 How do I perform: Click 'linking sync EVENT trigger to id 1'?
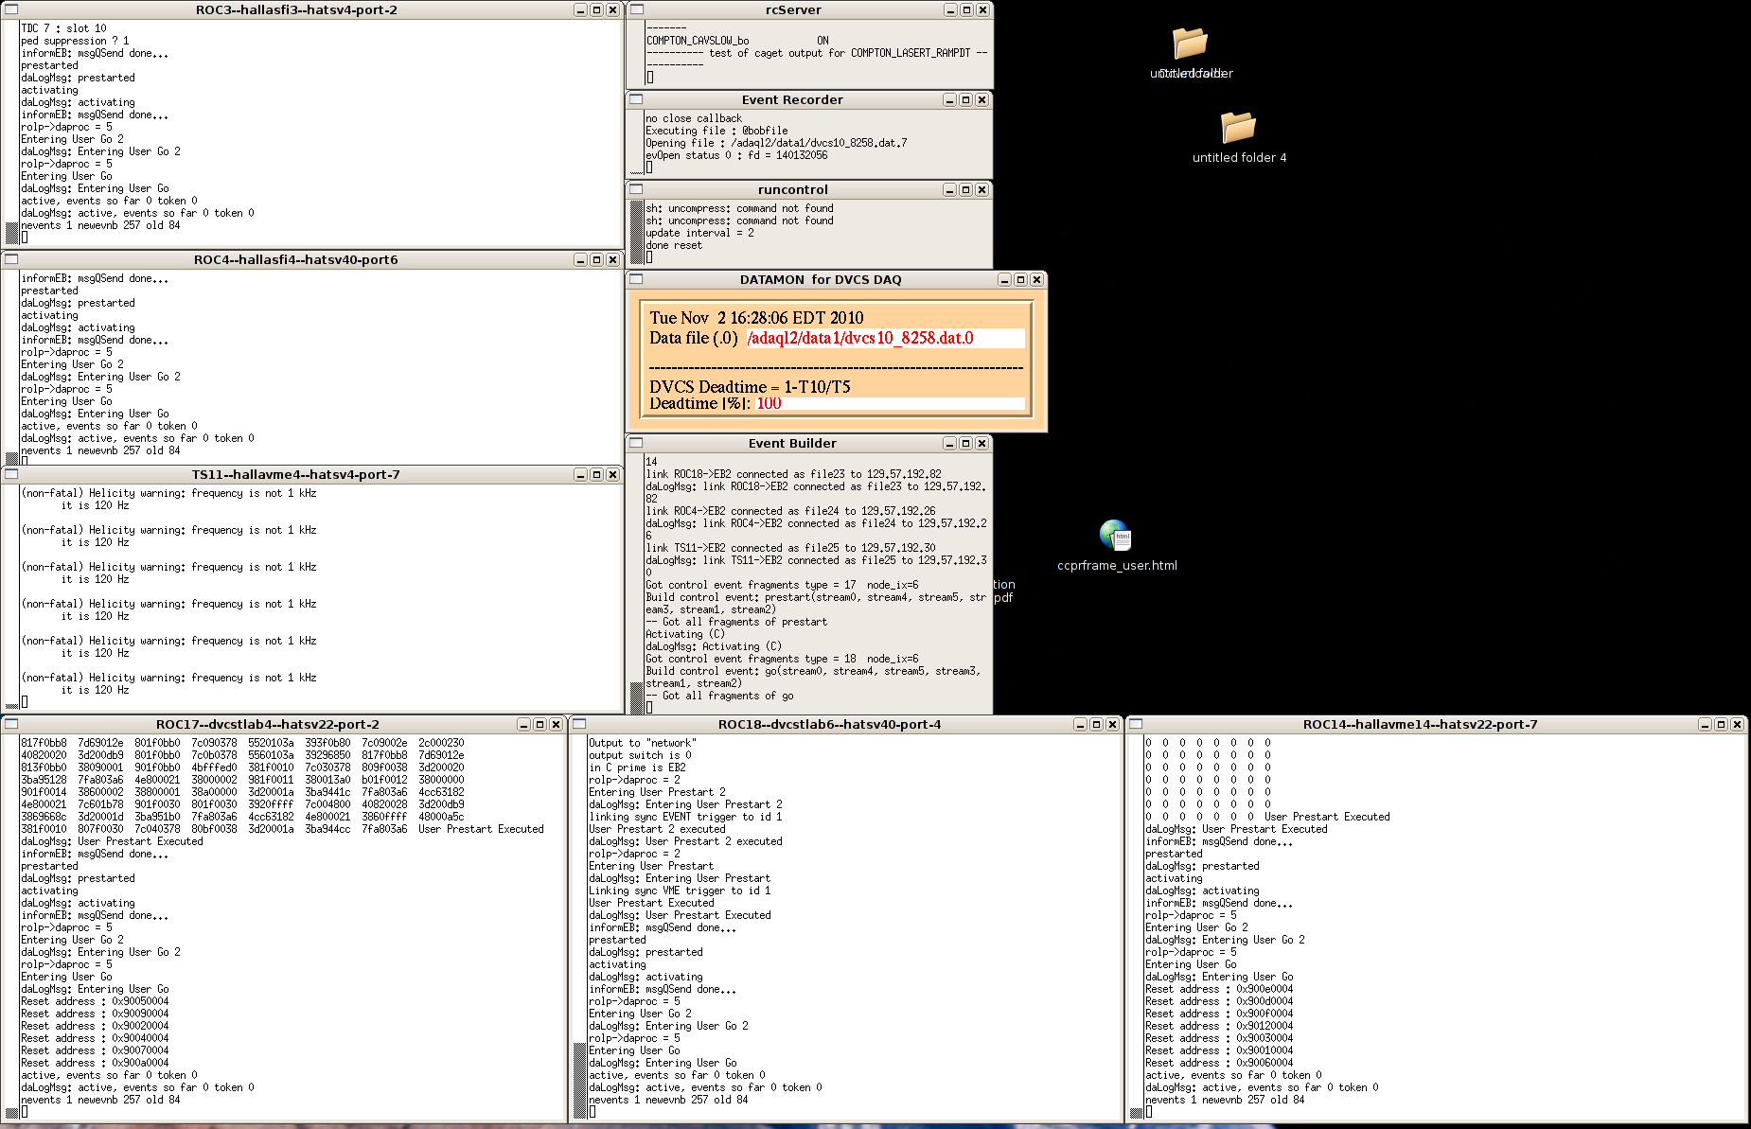[685, 817]
